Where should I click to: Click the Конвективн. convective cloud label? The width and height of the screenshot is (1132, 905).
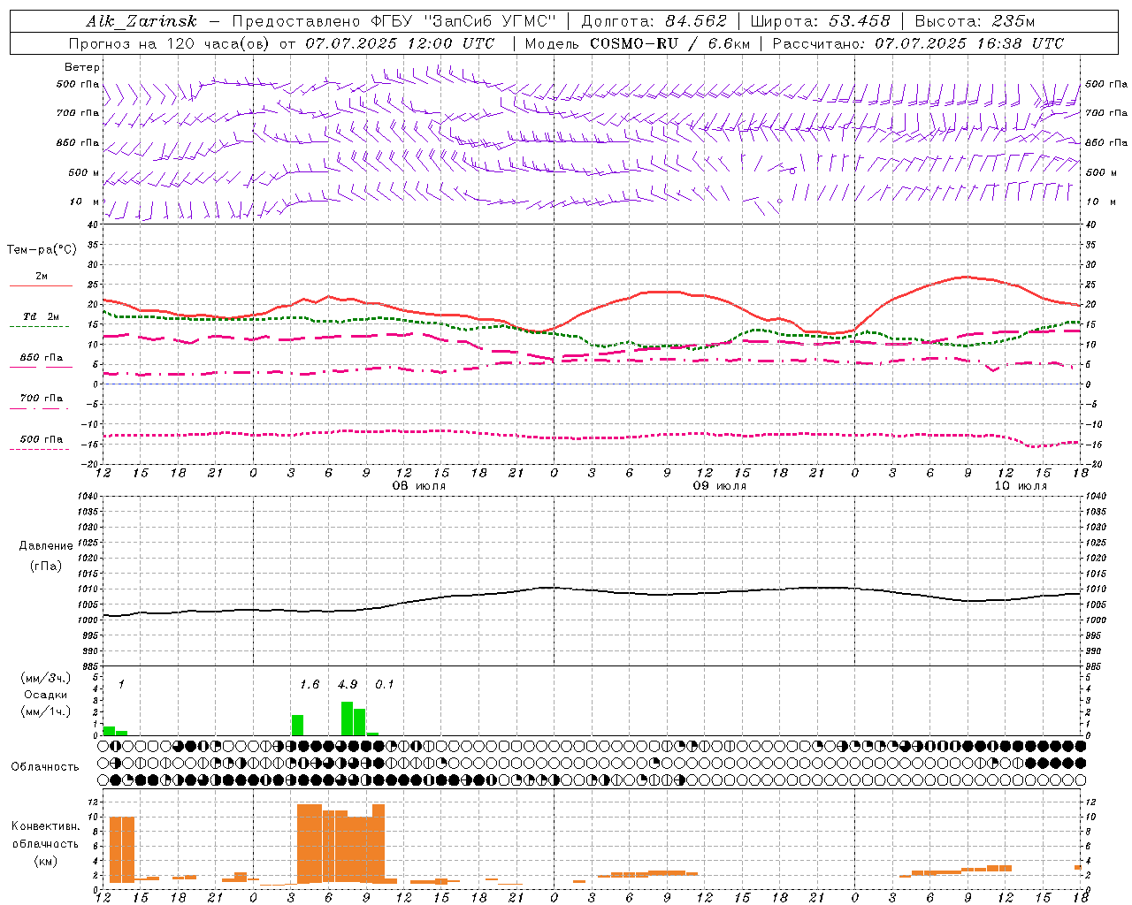click(x=46, y=826)
